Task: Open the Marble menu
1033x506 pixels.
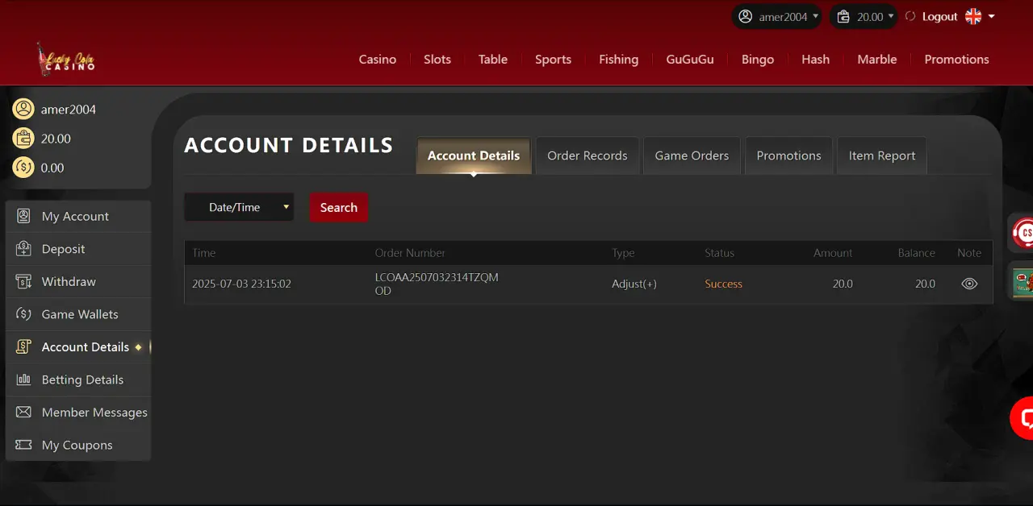Action: click(877, 59)
